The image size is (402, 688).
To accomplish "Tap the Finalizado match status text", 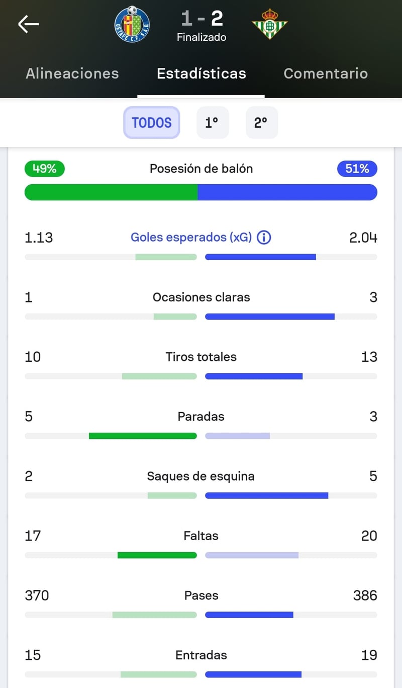I will pos(202,37).
